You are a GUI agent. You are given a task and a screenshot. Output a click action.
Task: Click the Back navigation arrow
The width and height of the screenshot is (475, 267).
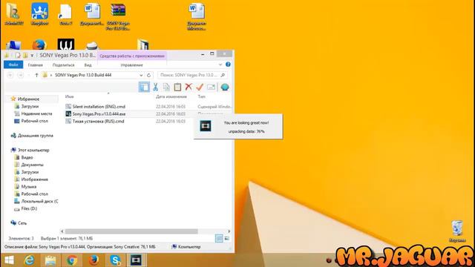coord(10,75)
